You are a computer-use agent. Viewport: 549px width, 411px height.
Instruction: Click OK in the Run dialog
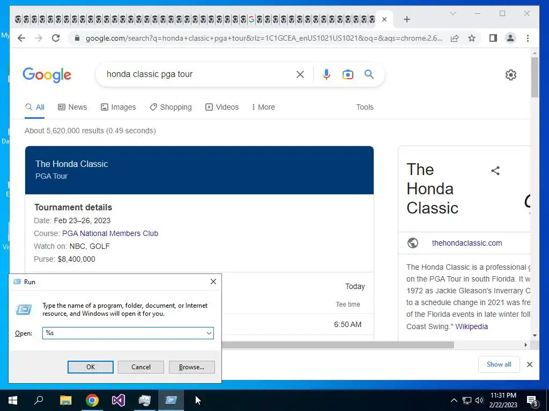90,367
